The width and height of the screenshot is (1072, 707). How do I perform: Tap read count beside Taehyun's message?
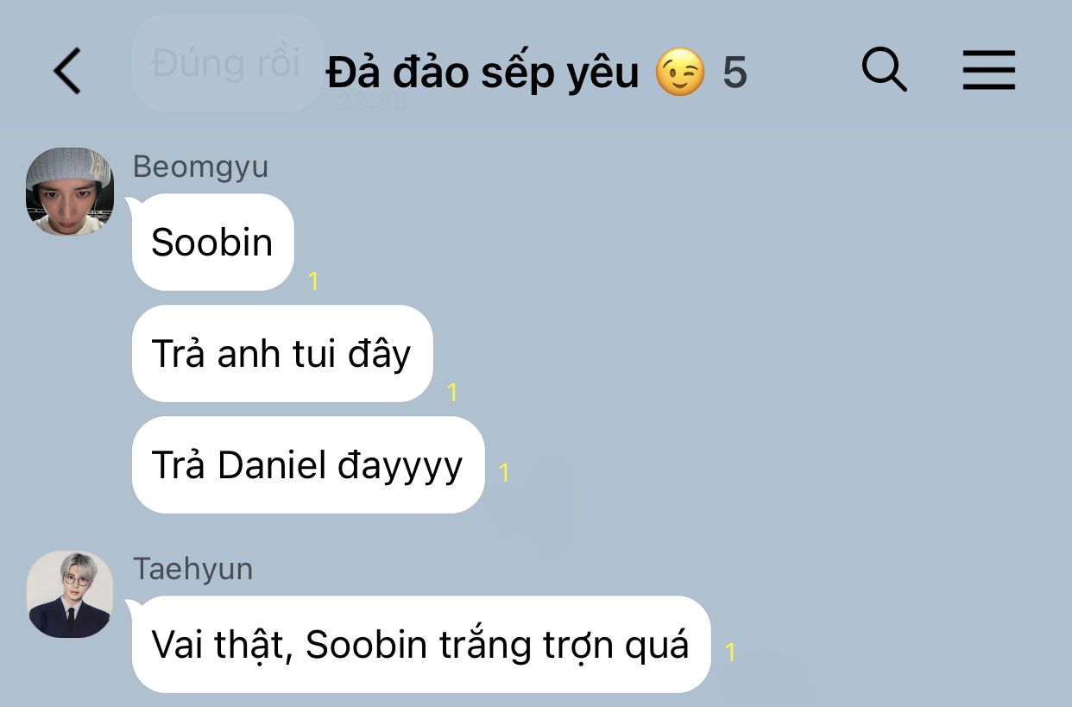731,652
